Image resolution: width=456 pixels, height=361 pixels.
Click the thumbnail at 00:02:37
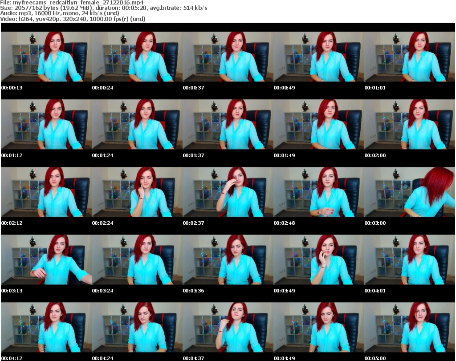click(x=228, y=192)
